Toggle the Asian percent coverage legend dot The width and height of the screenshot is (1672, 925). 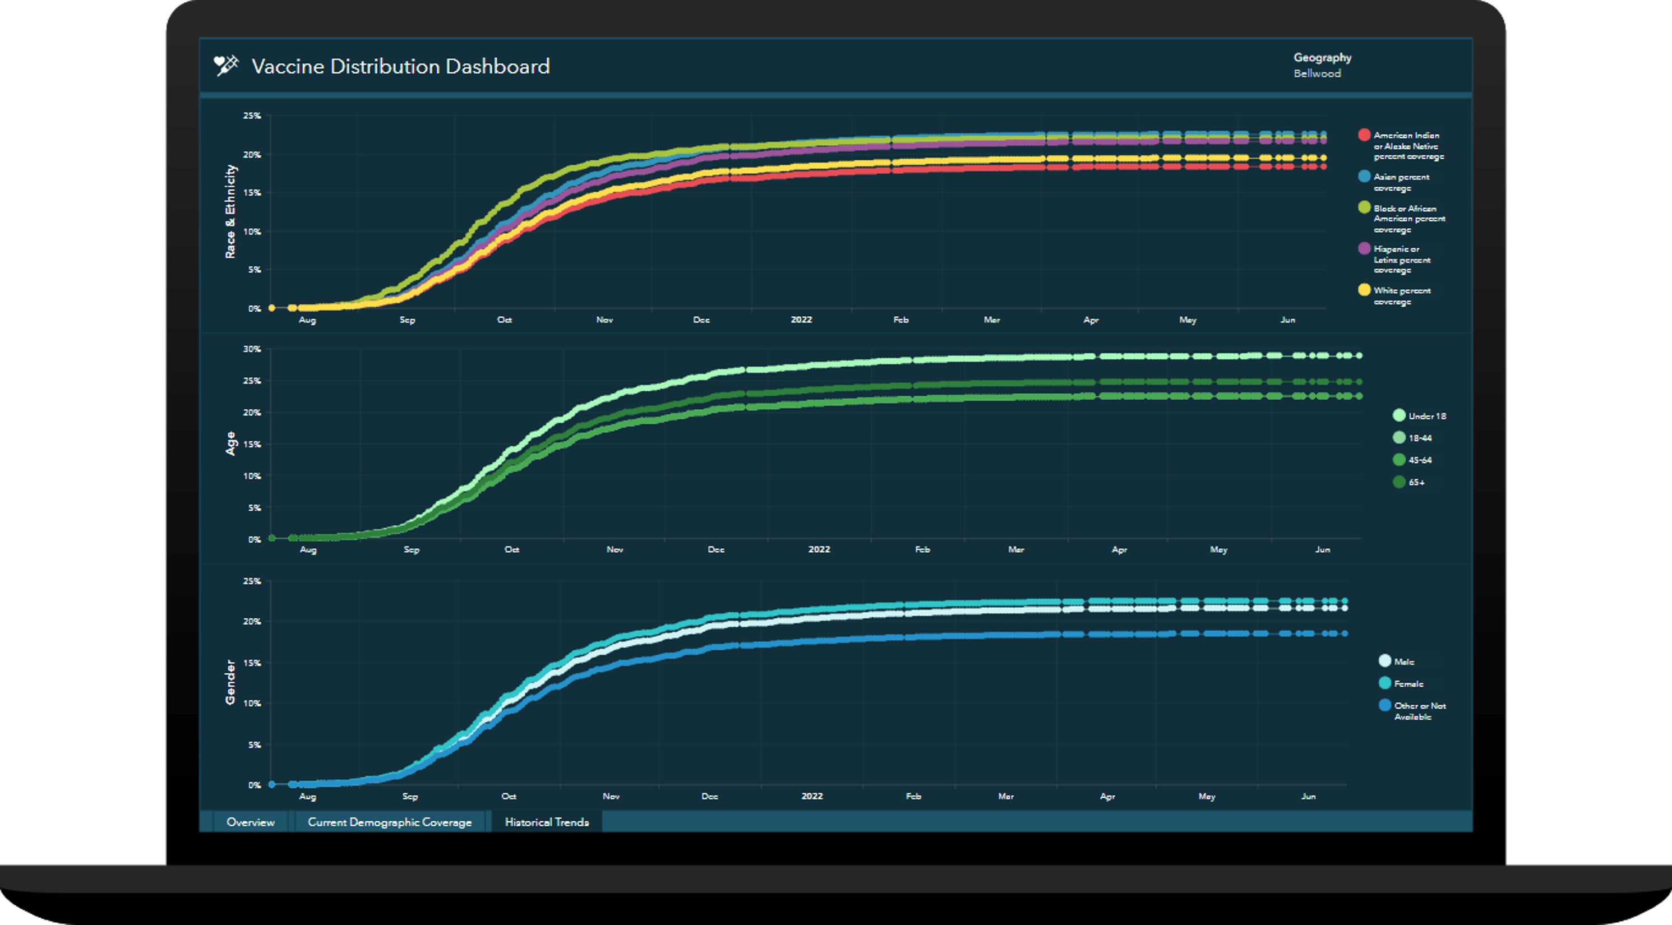point(1364,177)
